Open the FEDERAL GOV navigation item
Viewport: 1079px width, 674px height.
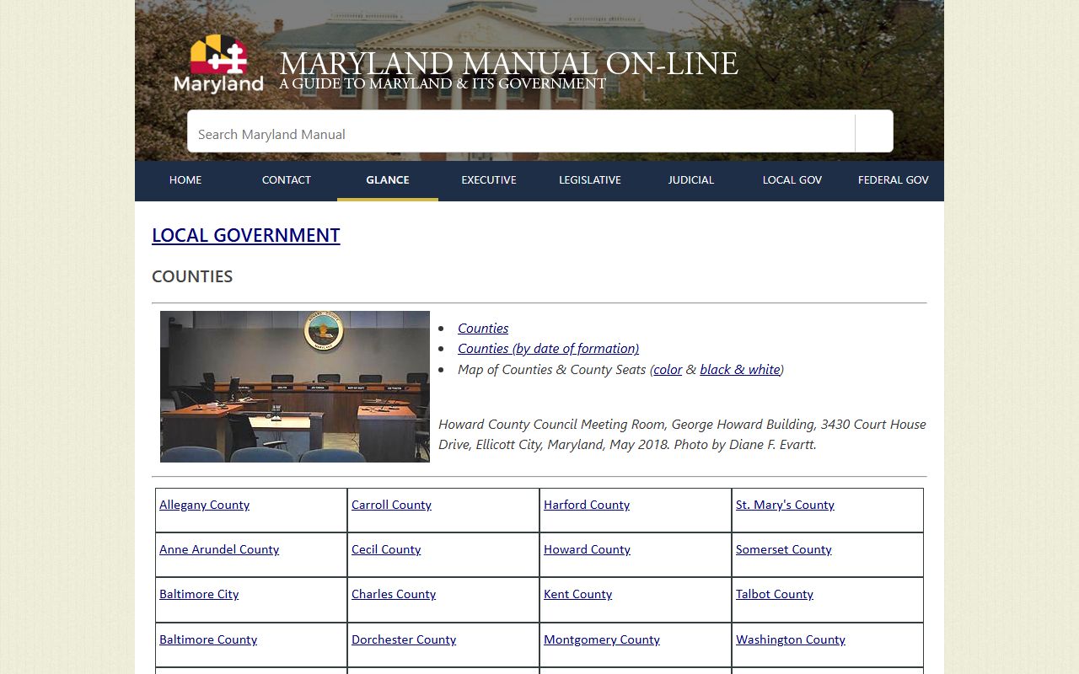point(894,180)
